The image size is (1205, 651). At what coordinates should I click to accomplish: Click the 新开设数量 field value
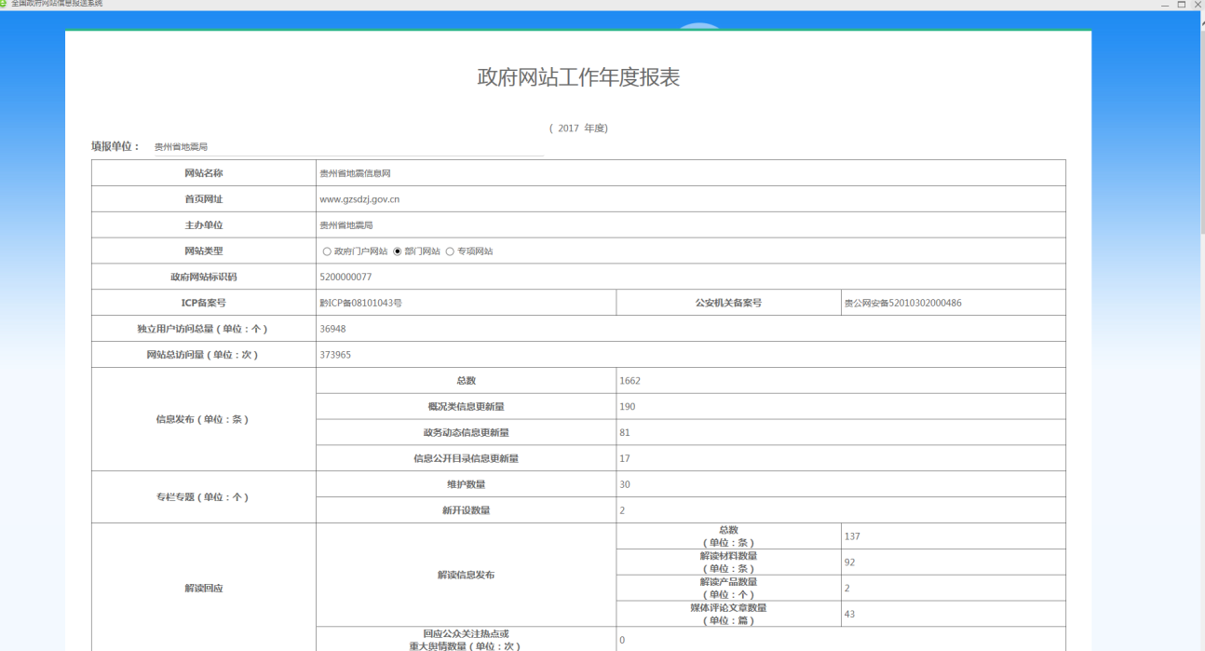point(841,510)
